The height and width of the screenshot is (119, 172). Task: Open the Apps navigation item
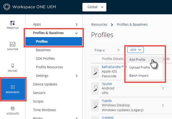click(x=37, y=24)
